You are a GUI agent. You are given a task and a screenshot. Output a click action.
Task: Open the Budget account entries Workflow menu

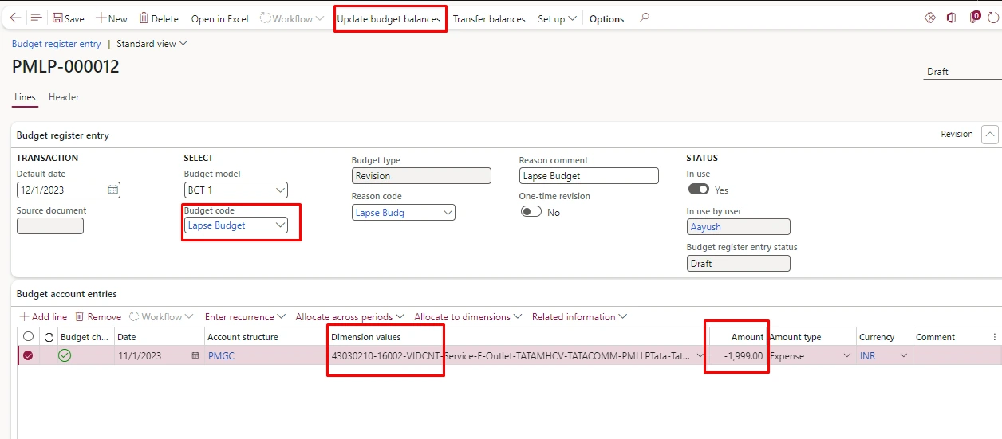point(162,317)
